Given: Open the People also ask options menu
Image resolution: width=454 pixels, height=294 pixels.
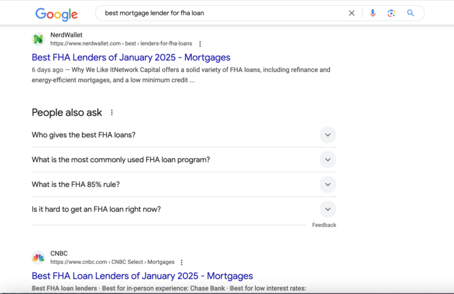Looking at the screenshot, I should click(x=112, y=112).
